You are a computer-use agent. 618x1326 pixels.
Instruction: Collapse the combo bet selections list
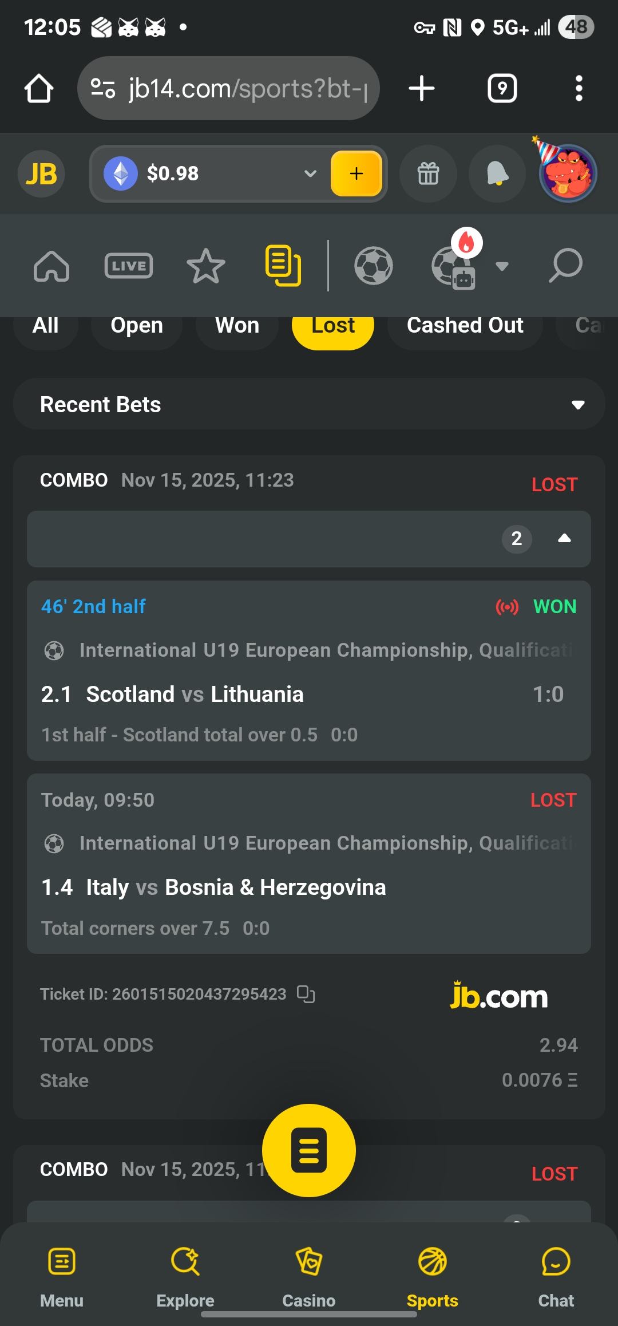point(564,539)
